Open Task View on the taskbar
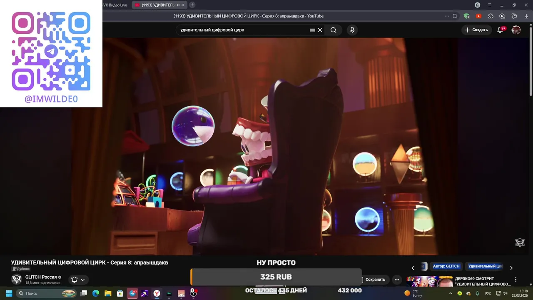Viewport: 533px width, 300px height. pyautogui.click(x=84, y=293)
